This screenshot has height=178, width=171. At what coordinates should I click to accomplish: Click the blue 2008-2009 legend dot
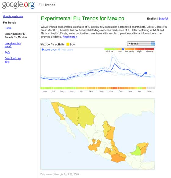coord(42,50)
